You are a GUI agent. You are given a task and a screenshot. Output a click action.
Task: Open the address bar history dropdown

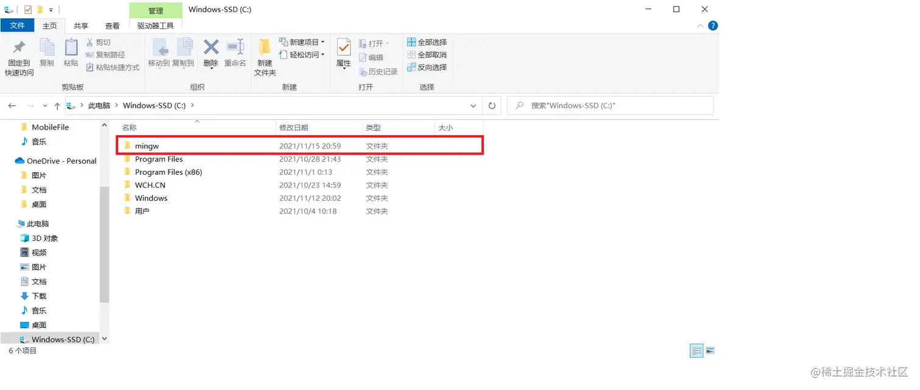coord(473,105)
